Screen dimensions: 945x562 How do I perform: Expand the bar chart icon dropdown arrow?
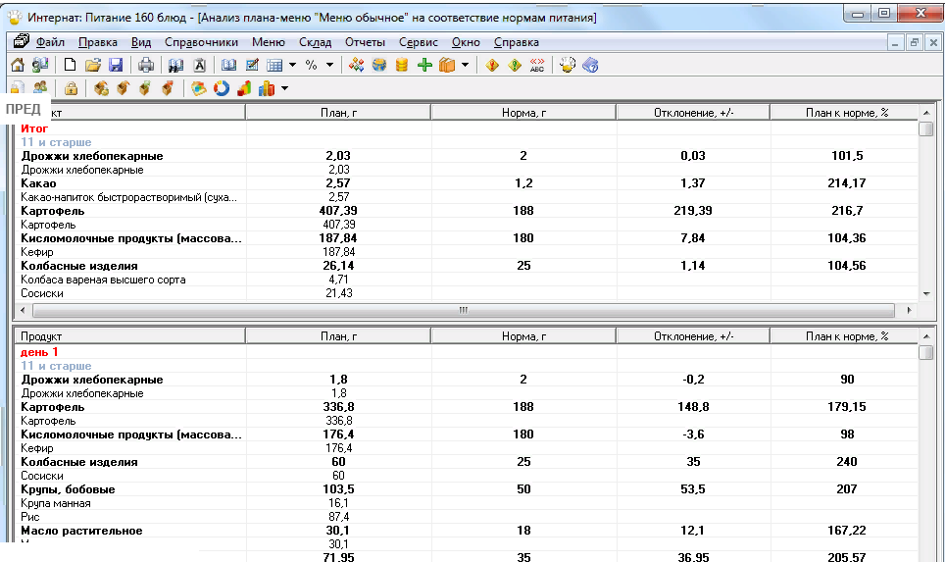284,88
